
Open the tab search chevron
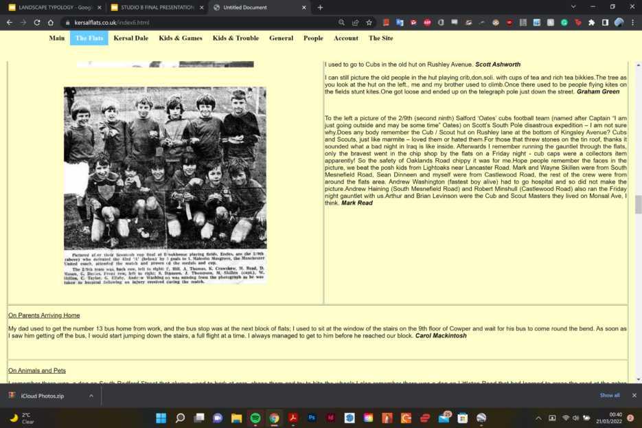click(x=573, y=7)
